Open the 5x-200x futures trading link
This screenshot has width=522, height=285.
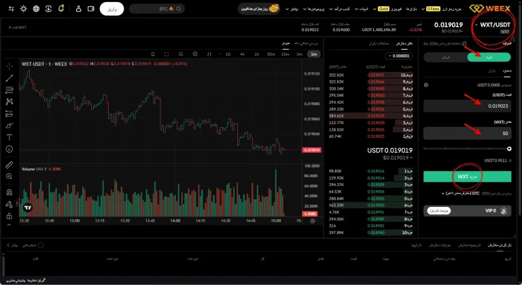coord(445,43)
